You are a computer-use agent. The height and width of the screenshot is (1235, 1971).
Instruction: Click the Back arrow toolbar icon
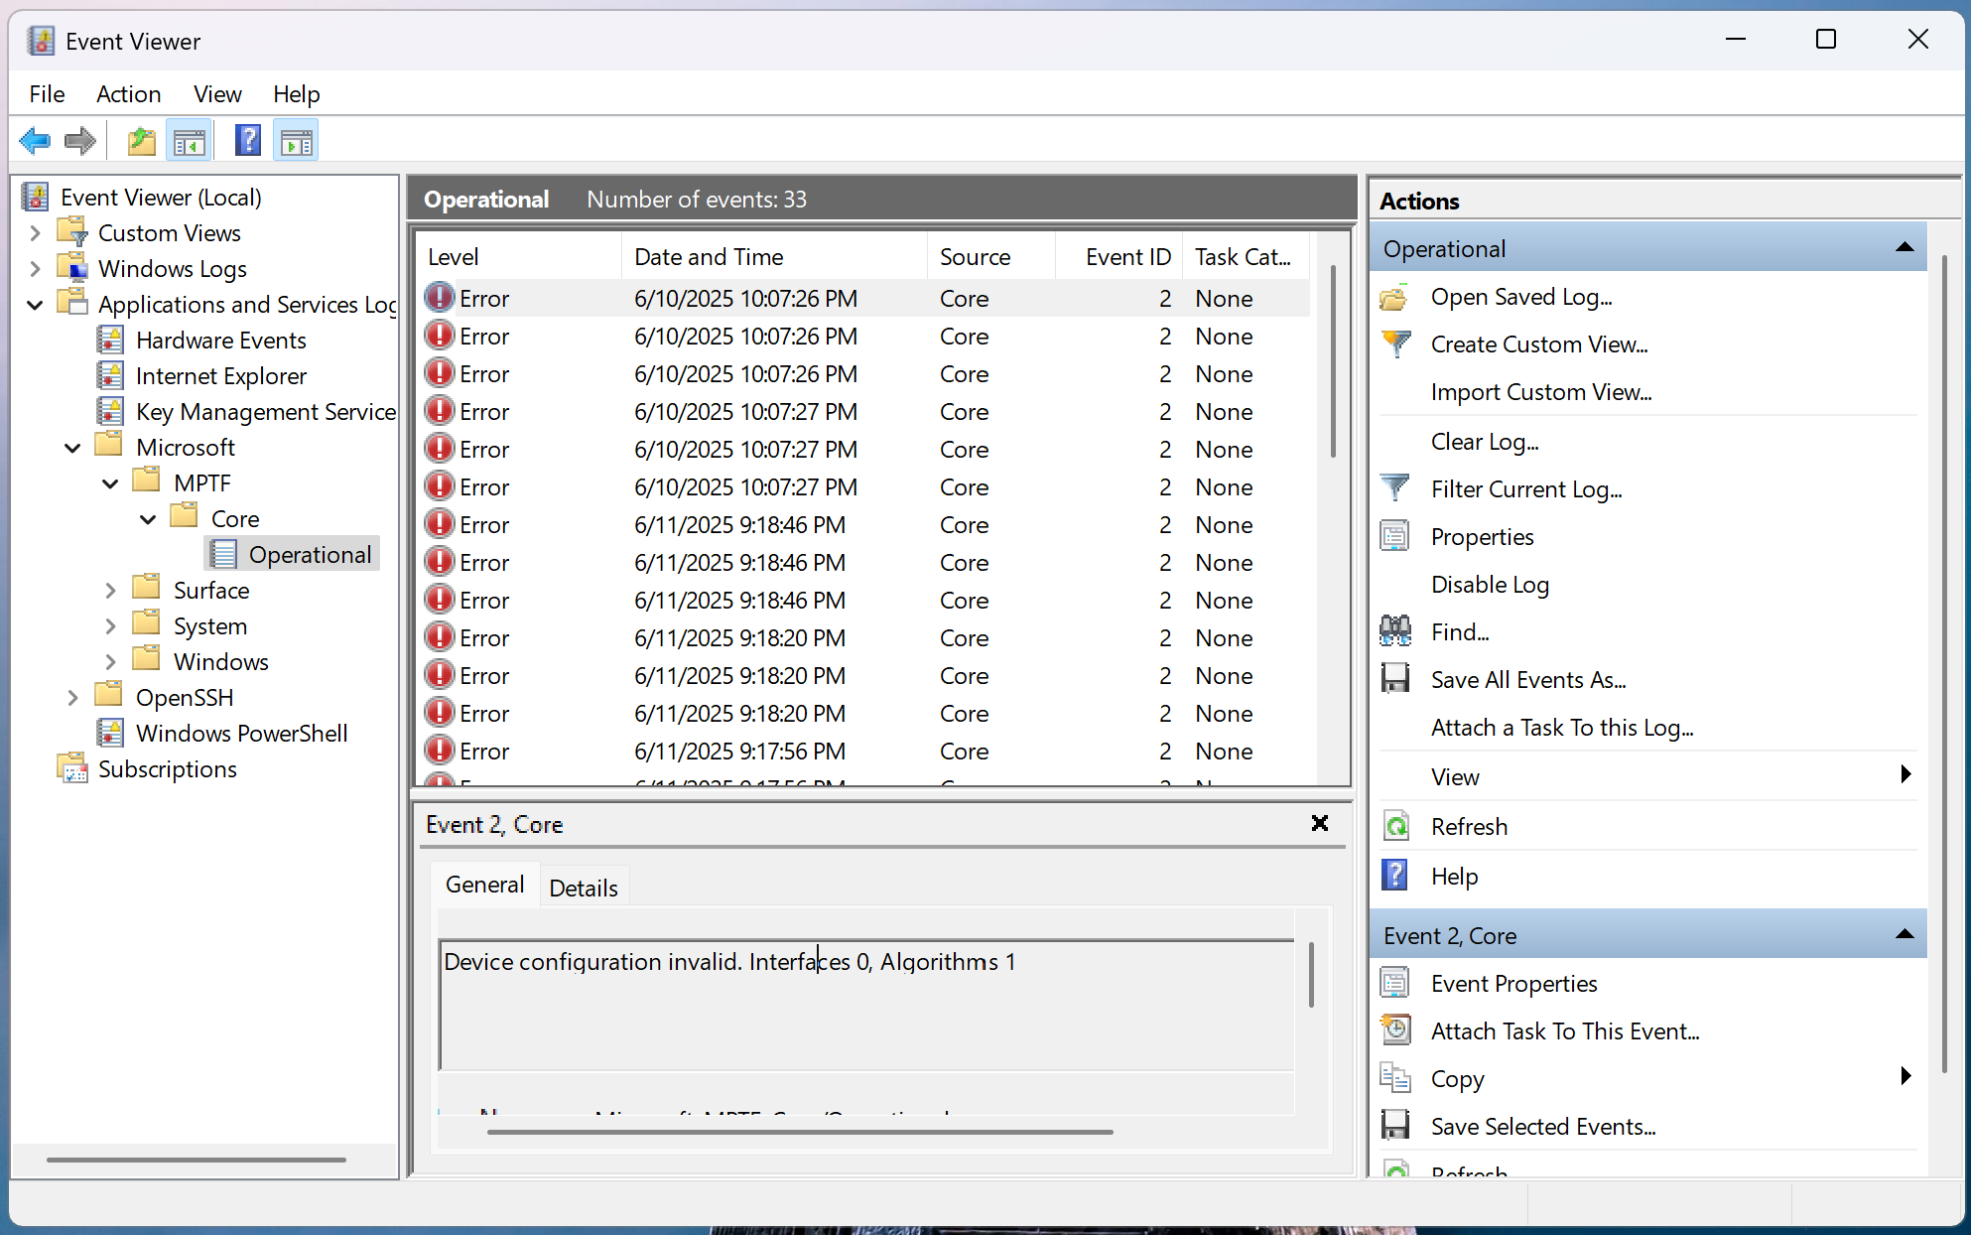pos(36,141)
